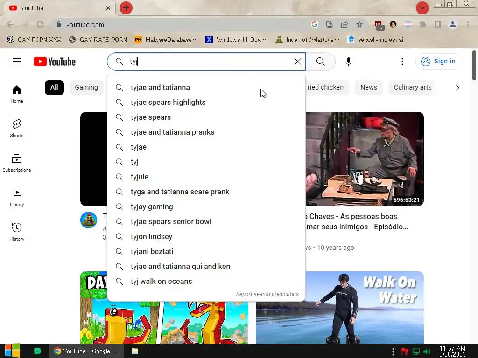Click the browser back arrow

pyautogui.click(x=10, y=24)
